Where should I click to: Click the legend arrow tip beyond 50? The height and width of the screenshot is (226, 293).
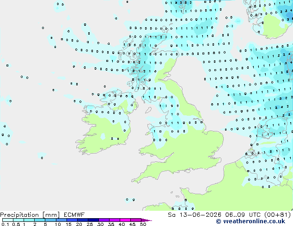tap(146, 220)
